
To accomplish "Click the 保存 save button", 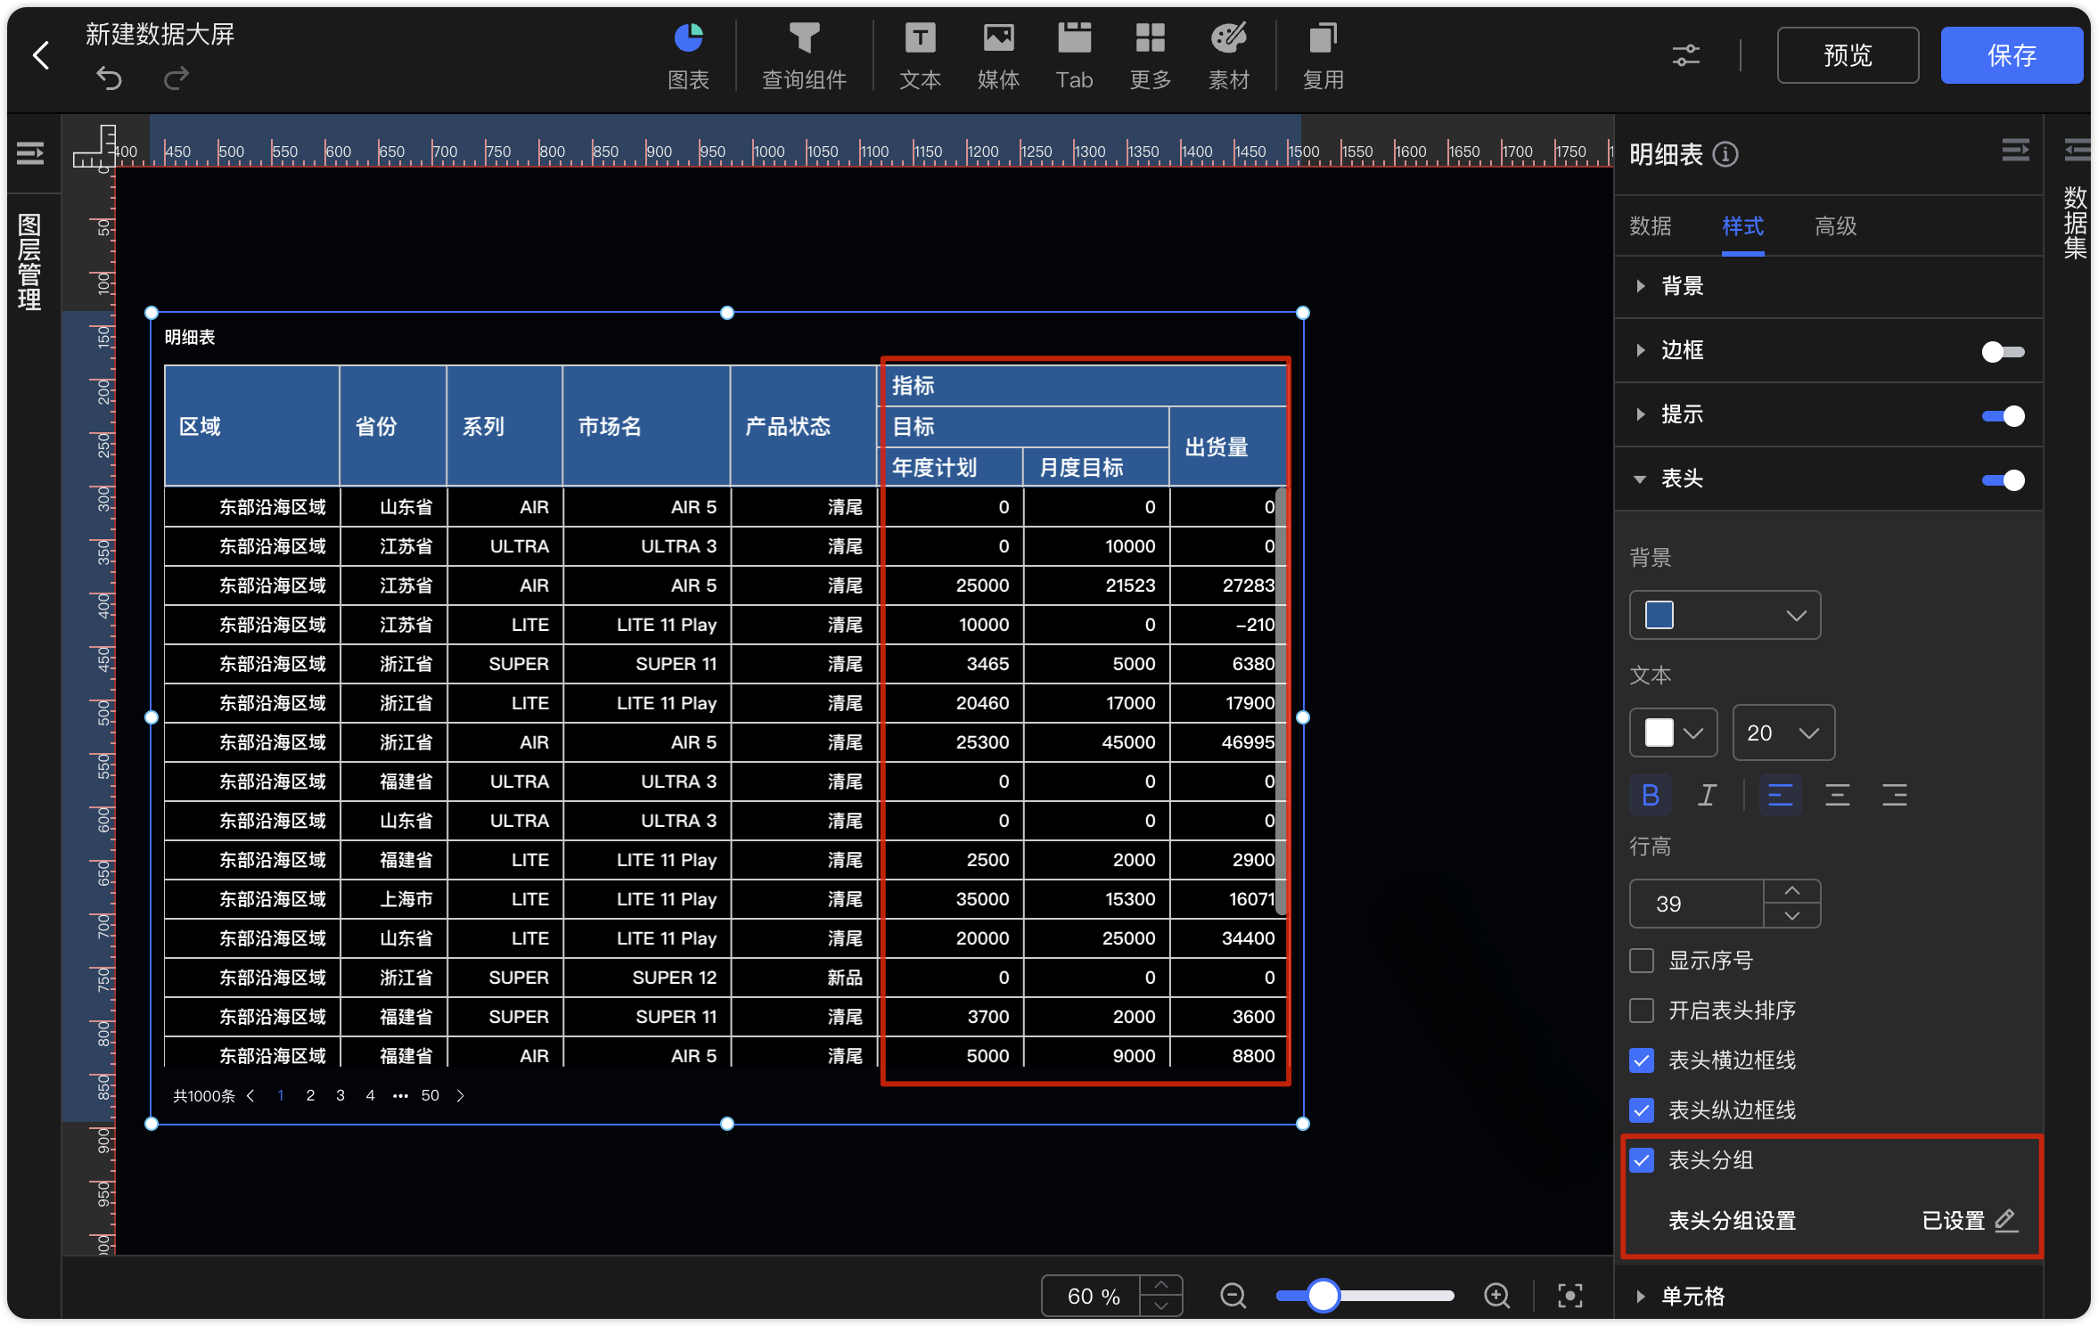I will pyautogui.click(x=2011, y=55).
